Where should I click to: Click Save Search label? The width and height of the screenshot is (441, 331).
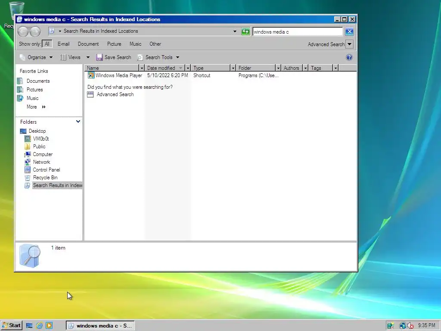click(x=118, y=57)
